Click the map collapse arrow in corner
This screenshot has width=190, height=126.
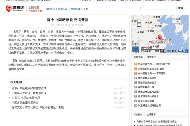tap(187, 51)
